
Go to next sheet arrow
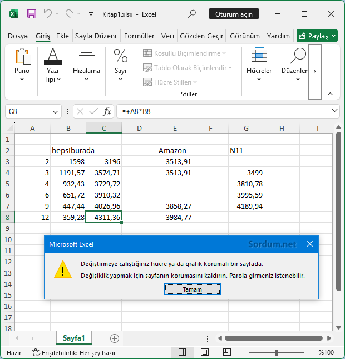point(32,338)
